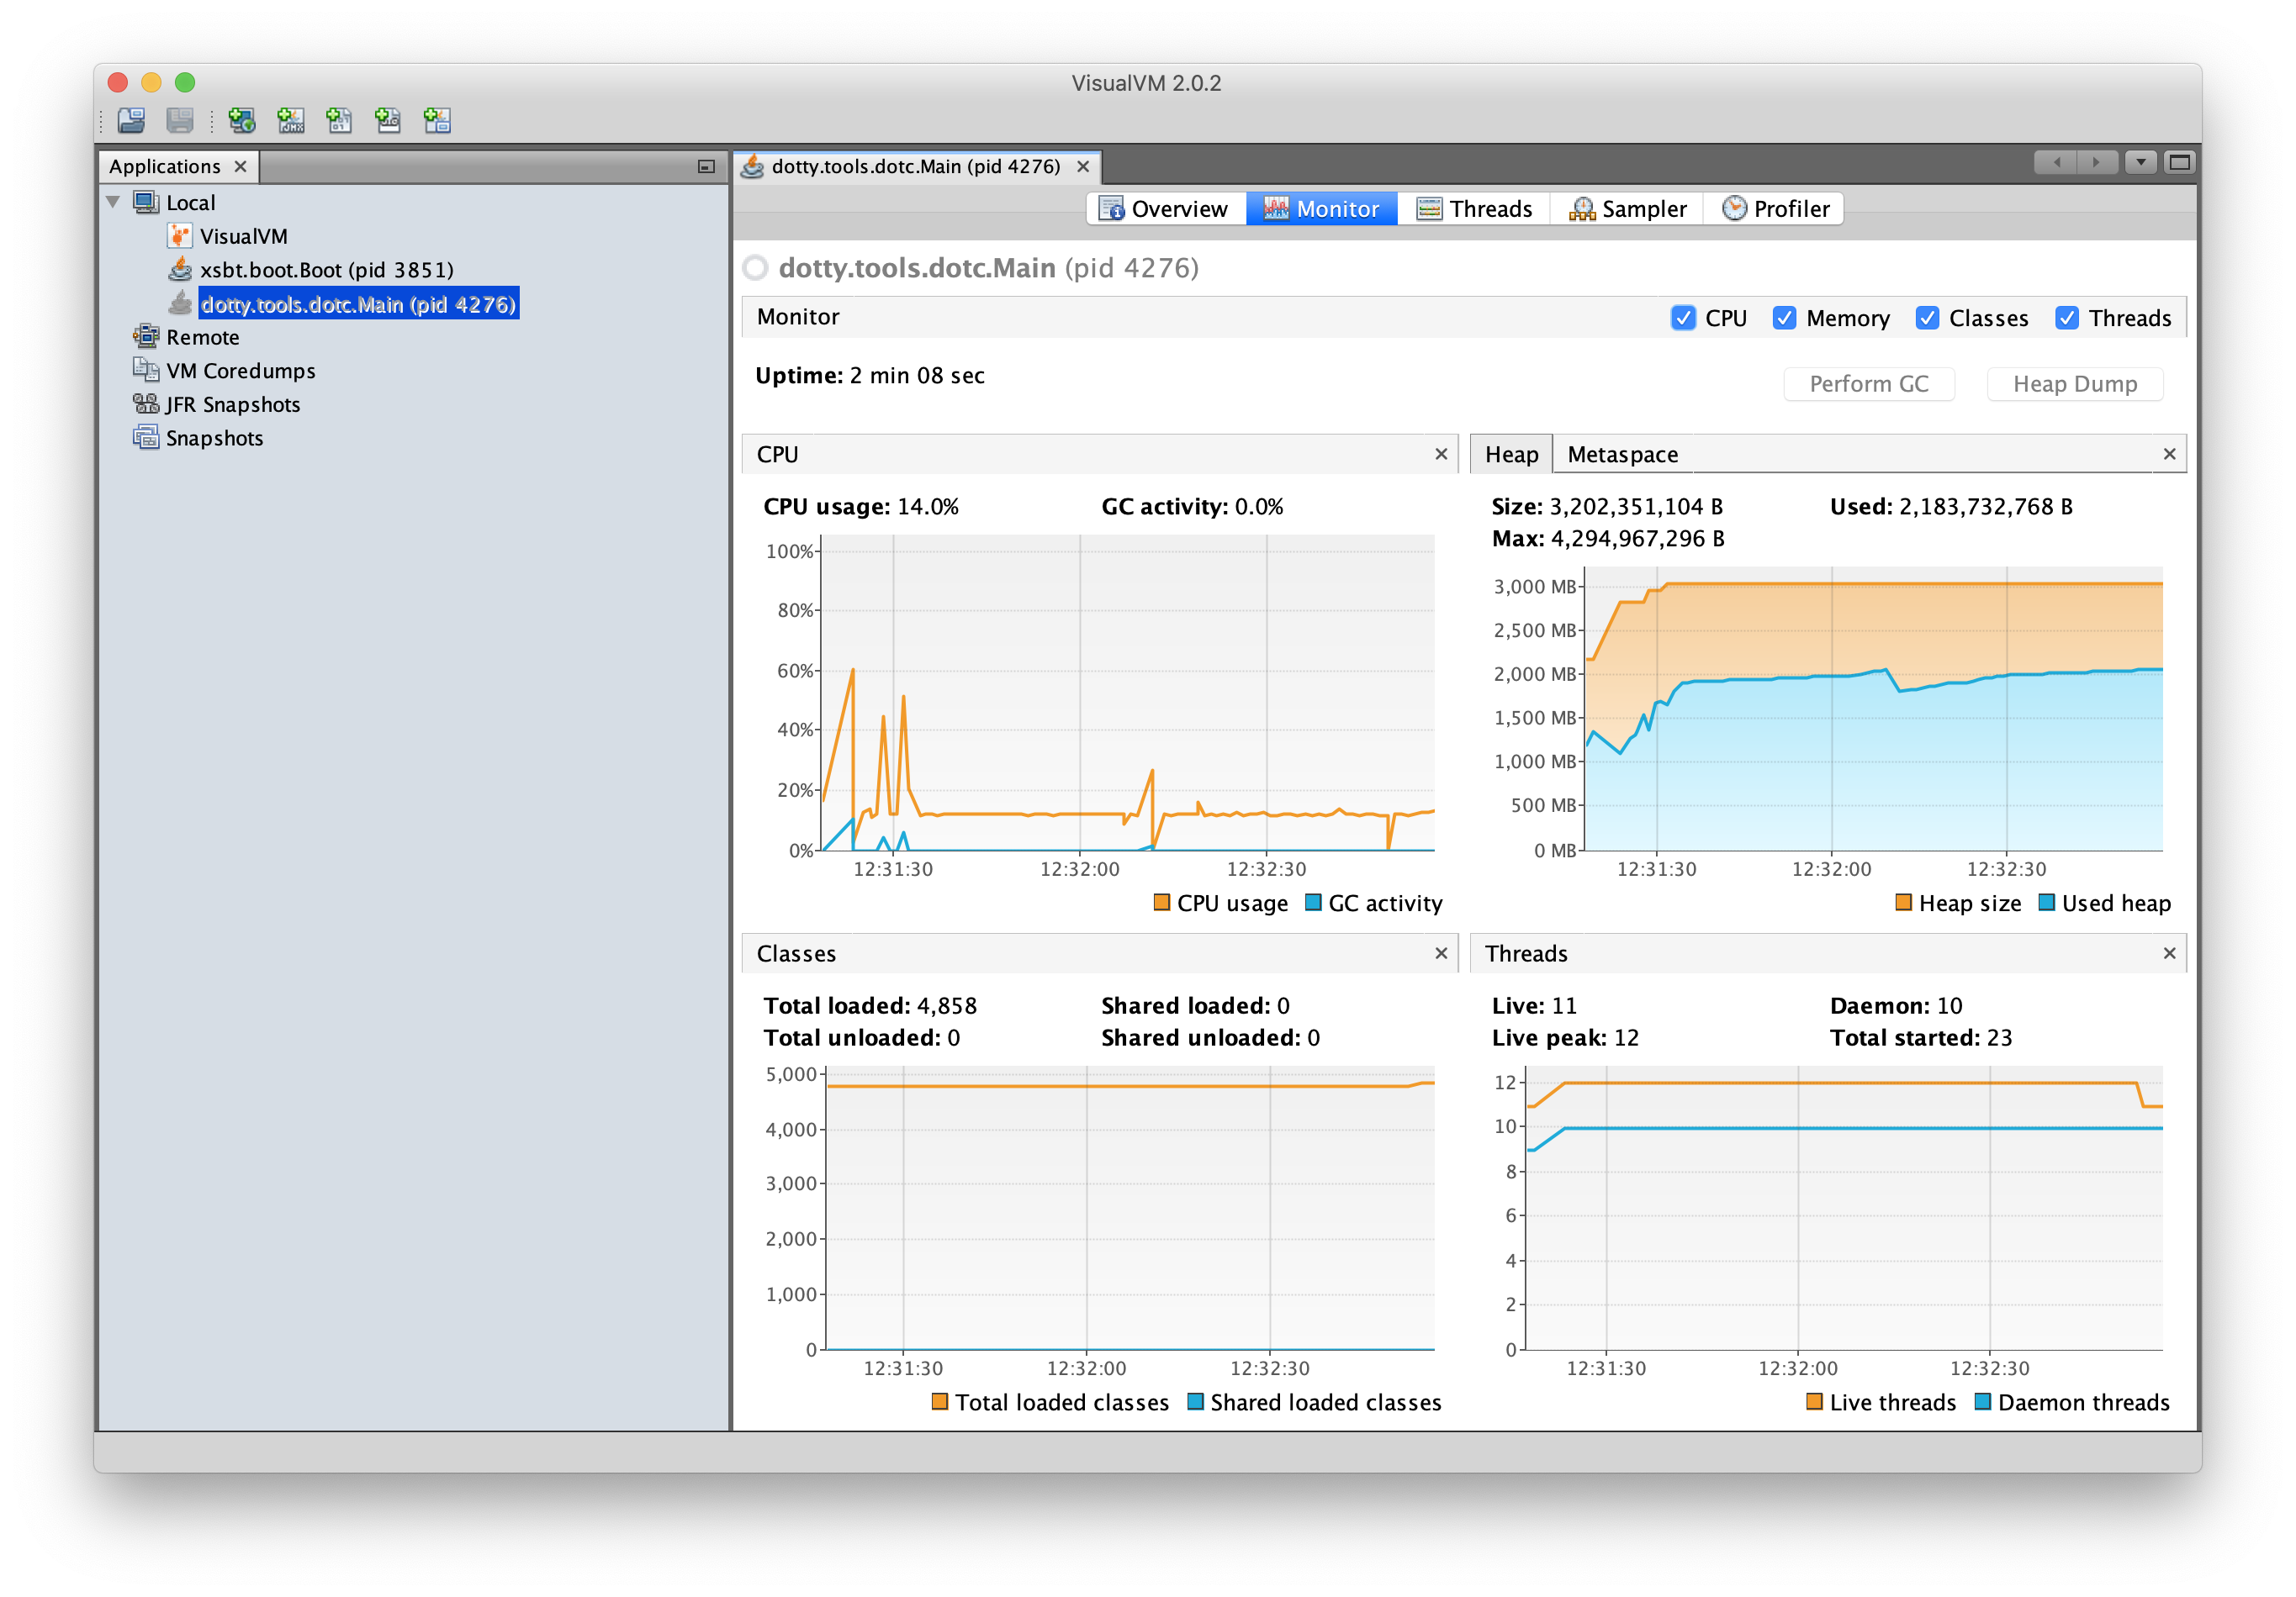Click the Total loaded: 4,858 value

pos(870,1005)
